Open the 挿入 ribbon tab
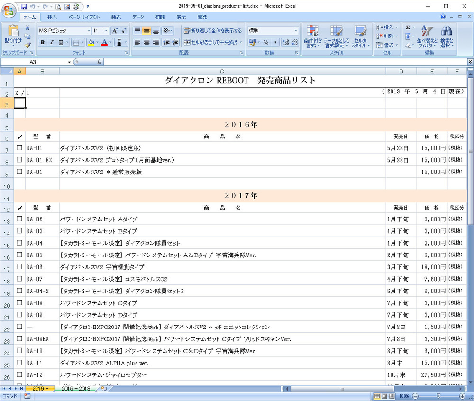 [52, 17]
